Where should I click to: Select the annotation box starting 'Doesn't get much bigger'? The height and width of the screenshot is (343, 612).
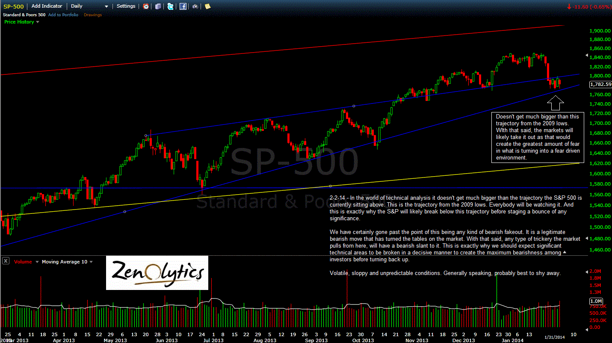tap(538, 137)
